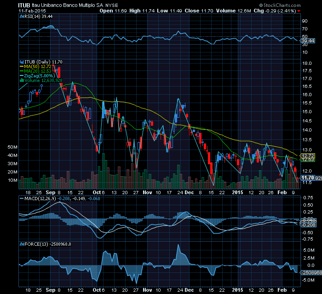Screen dimensions: 322x294
Task: Click the Nov label on the price chart axis
Action: (x=147, y=192)
